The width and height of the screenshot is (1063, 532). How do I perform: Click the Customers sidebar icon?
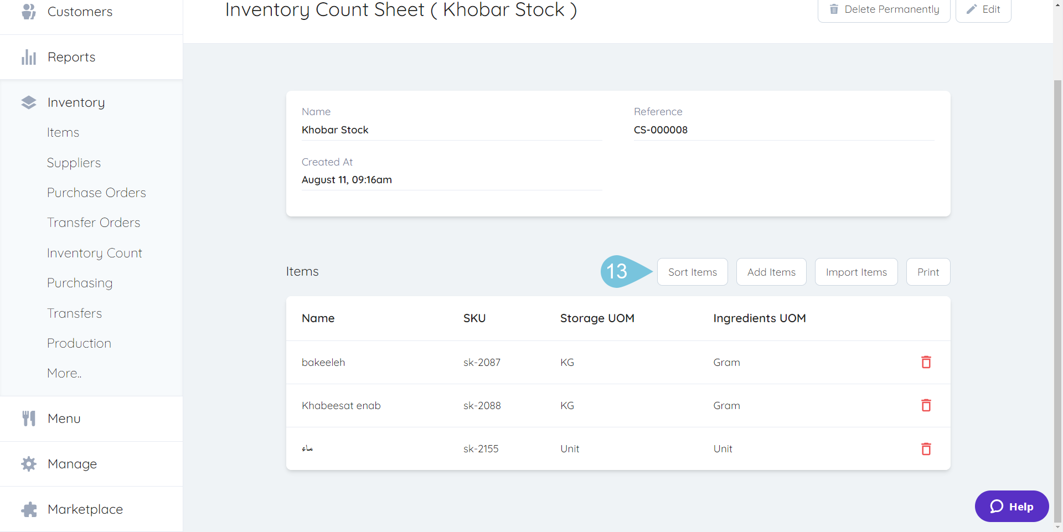coord(28,11)
